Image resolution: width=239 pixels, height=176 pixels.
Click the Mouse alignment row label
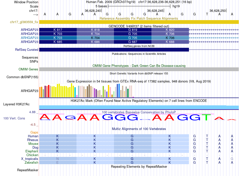pyautogui.click(x=33, y=144)
